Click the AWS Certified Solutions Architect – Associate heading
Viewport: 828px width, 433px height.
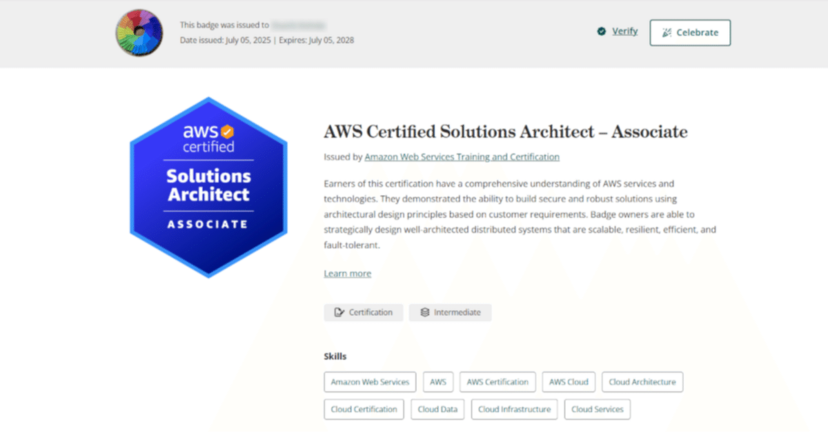(x=506, y=131)
